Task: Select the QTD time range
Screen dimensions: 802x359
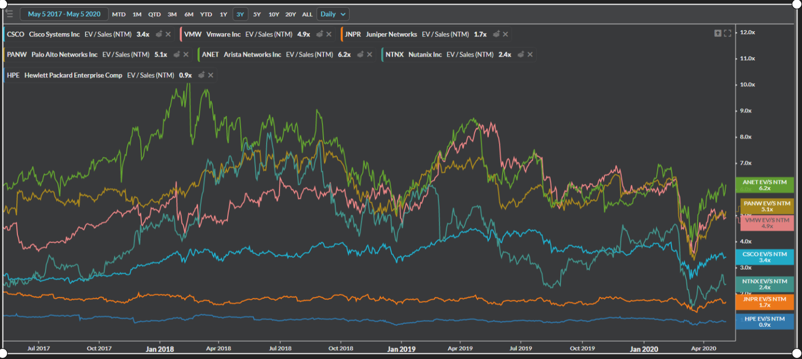Action: (x=154, y=14)
